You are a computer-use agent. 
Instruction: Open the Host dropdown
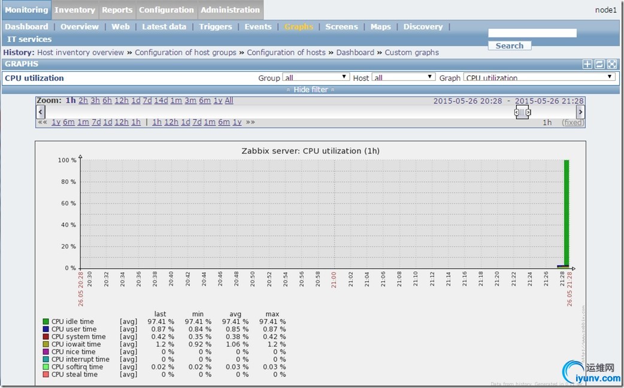(x=403, y=77)
